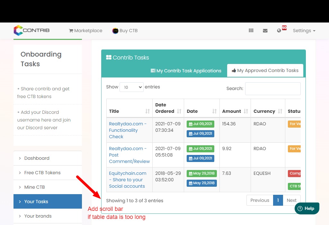The image size is (329, 225).
Task: Open the Help widget
Action: 307,208
